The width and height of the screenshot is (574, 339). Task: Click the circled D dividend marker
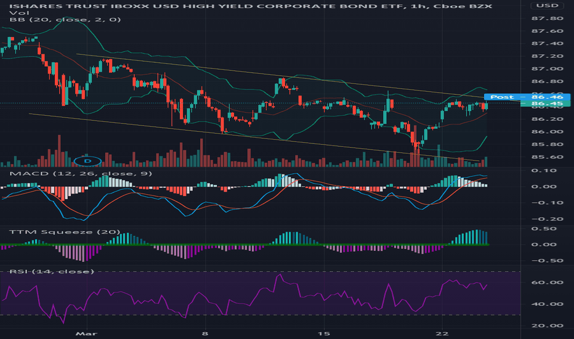pyautogui.click(x=87, y=161)
